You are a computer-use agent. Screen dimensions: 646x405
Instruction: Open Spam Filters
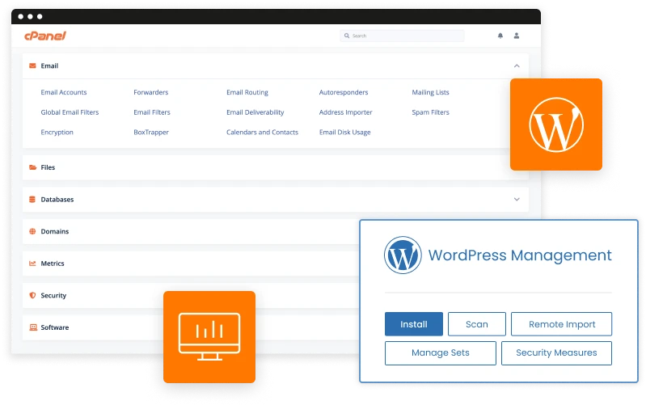click(x=430, y=112)
